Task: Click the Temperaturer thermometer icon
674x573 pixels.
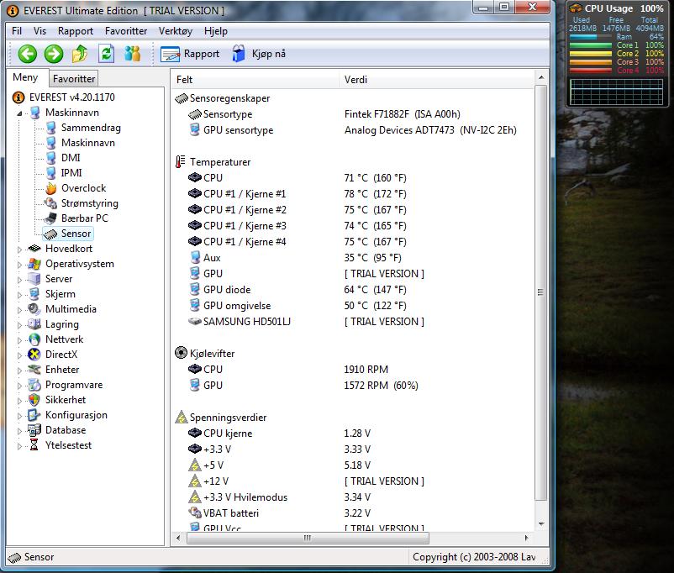Action: click(181, 162)
